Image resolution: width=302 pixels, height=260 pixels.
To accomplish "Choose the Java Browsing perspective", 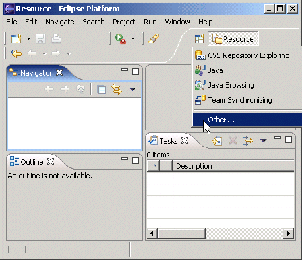I will (x=247, y=85).
